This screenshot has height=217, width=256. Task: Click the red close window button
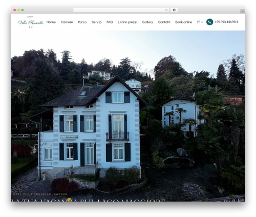click(x=15, y=10)
